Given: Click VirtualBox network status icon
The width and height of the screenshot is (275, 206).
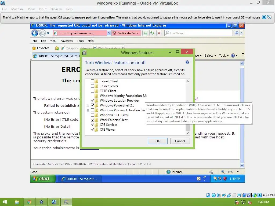Looking at the screenshot, I should 224,195.
